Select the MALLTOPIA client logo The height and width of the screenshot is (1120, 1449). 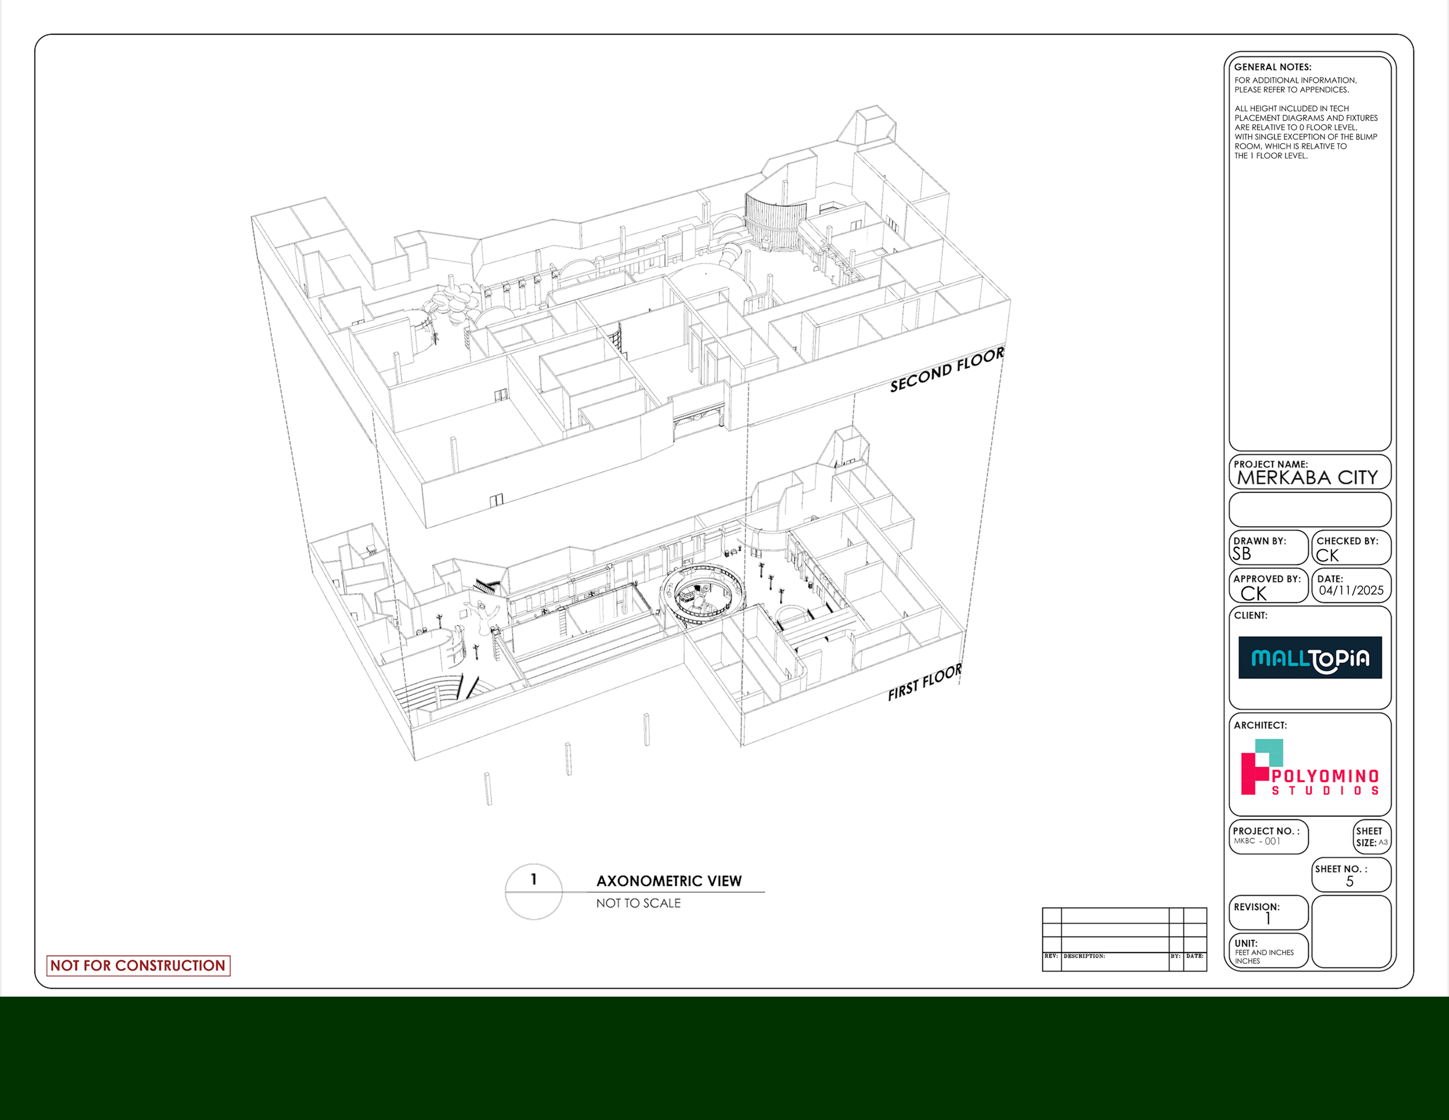coord(1310,658)
